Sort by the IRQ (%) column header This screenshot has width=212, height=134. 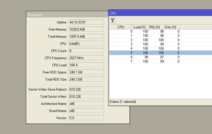tap(156, 27)
